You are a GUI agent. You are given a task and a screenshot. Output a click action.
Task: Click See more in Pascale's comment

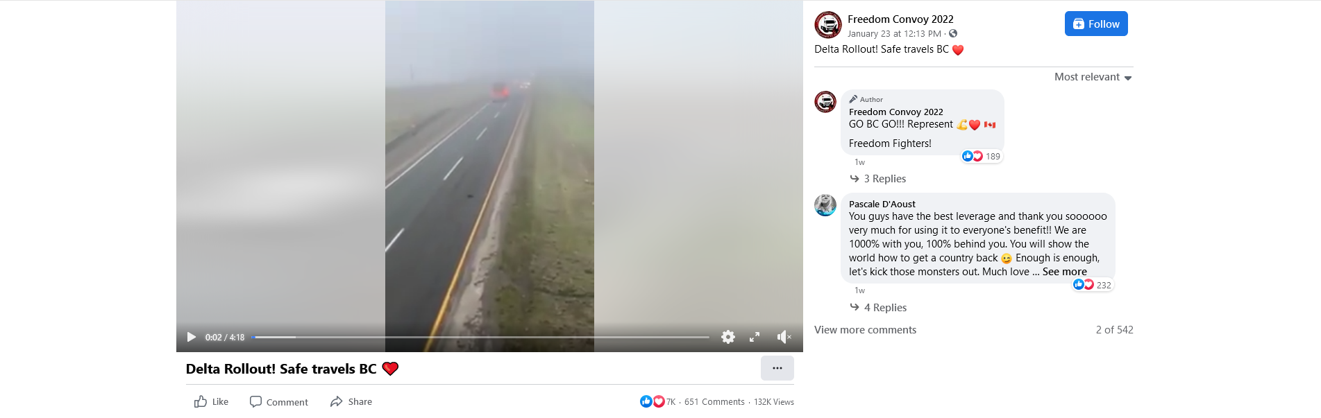pos(1065,272)
